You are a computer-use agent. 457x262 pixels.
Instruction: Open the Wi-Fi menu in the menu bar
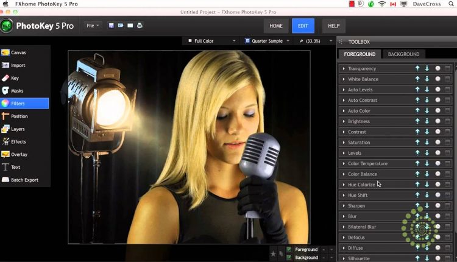coord(382,4)
